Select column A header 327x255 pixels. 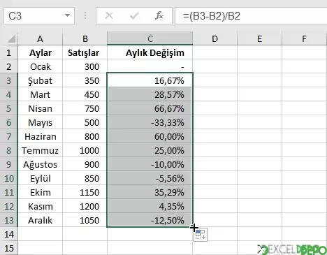[40, 38]
